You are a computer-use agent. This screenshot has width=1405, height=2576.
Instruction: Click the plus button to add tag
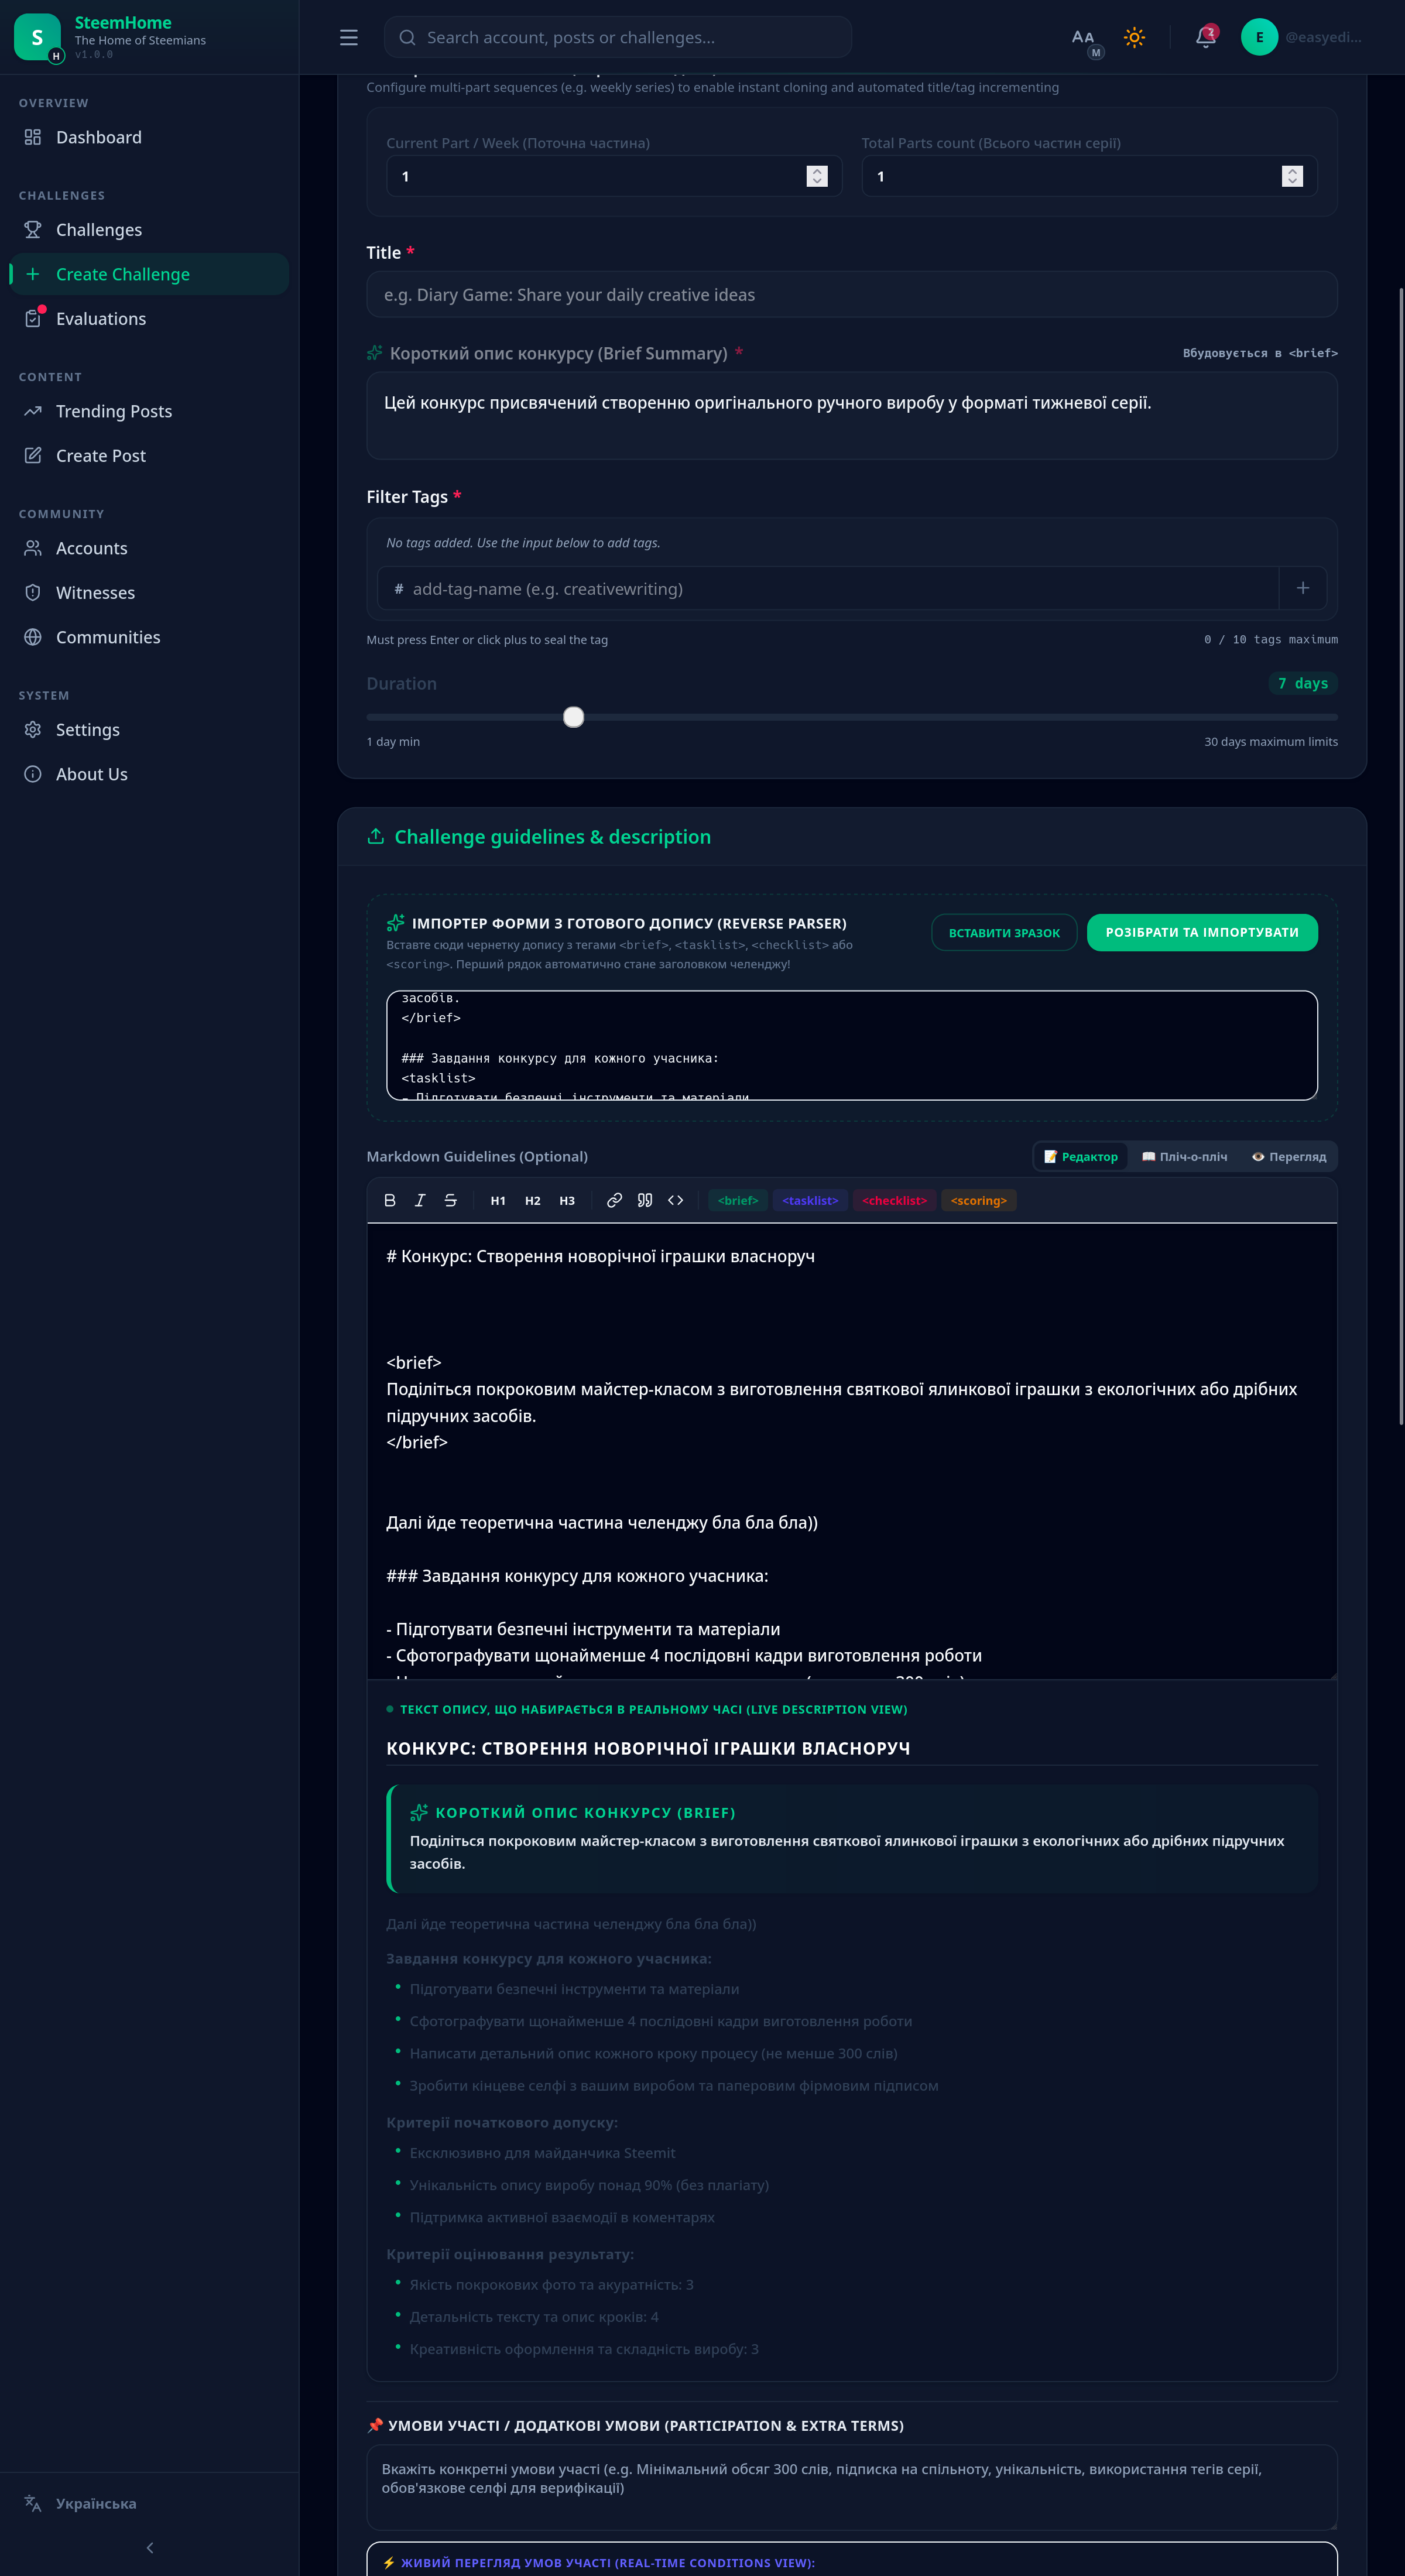(1303, 589)
